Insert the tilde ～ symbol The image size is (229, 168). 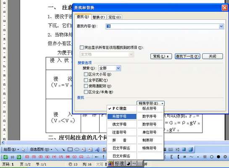click(191, 157)
